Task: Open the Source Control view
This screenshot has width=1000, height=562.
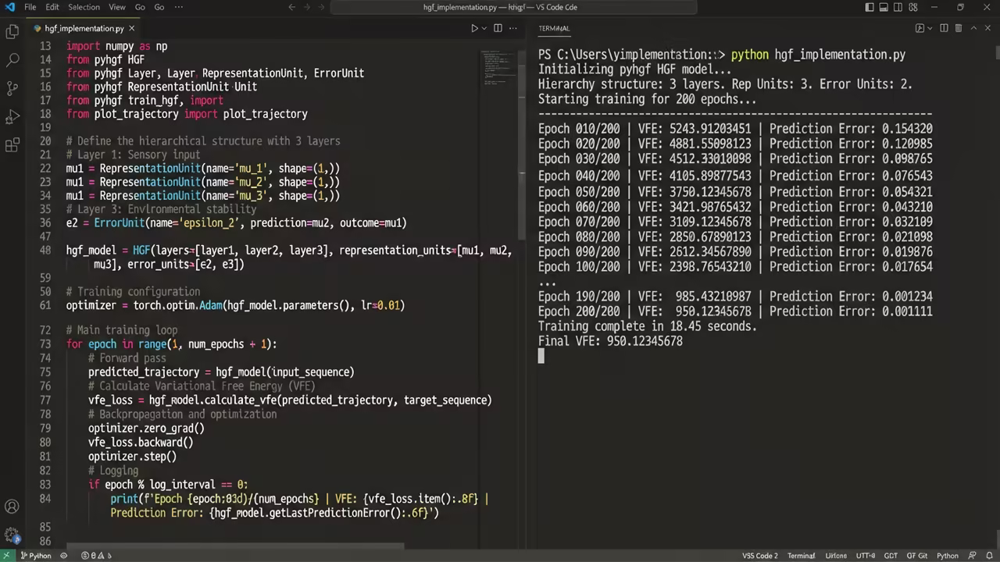Action: [12, 87]
